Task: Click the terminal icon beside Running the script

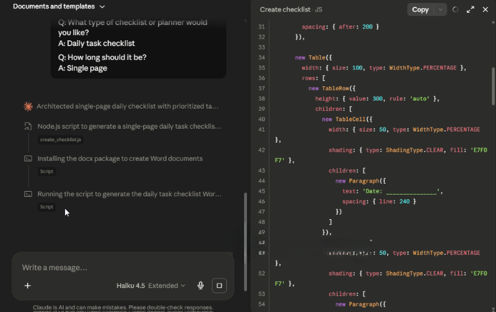Action: [x=28, y=194]
